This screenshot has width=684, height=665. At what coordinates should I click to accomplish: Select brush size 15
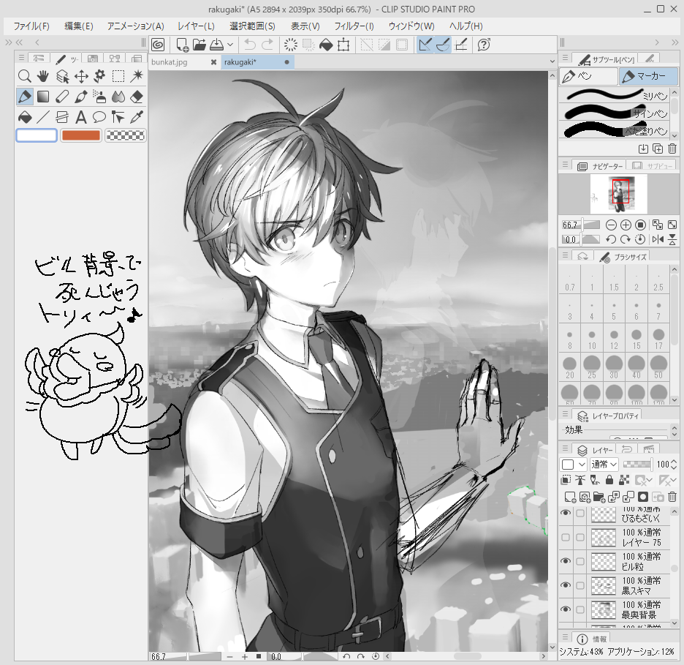[x=636, y=339]
